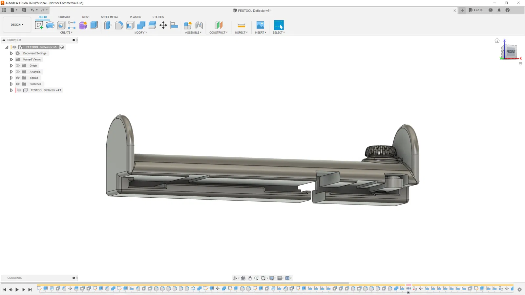Expand the Named Views folder
Viewport: 525px width, 295px height.
[11, 59]
